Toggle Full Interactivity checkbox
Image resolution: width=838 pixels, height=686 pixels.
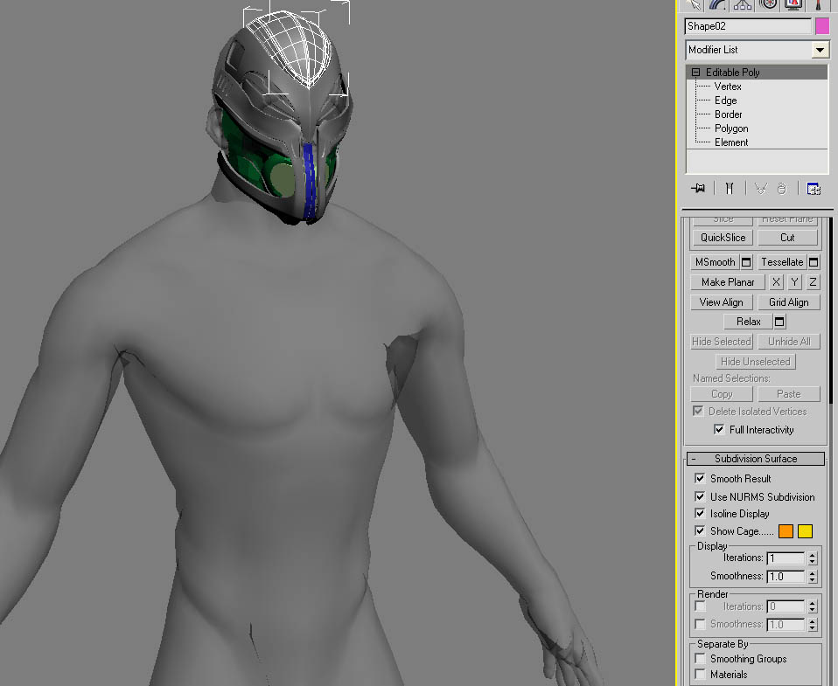coord(719,430)
